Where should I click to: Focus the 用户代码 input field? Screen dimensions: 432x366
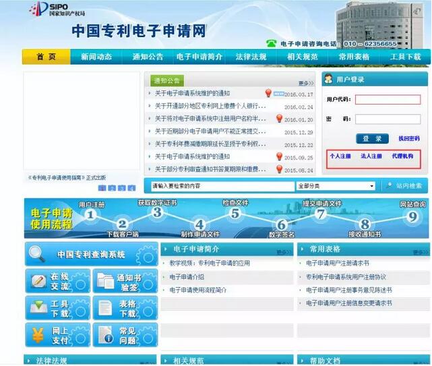pyautogui.click(x=388, y=100)
